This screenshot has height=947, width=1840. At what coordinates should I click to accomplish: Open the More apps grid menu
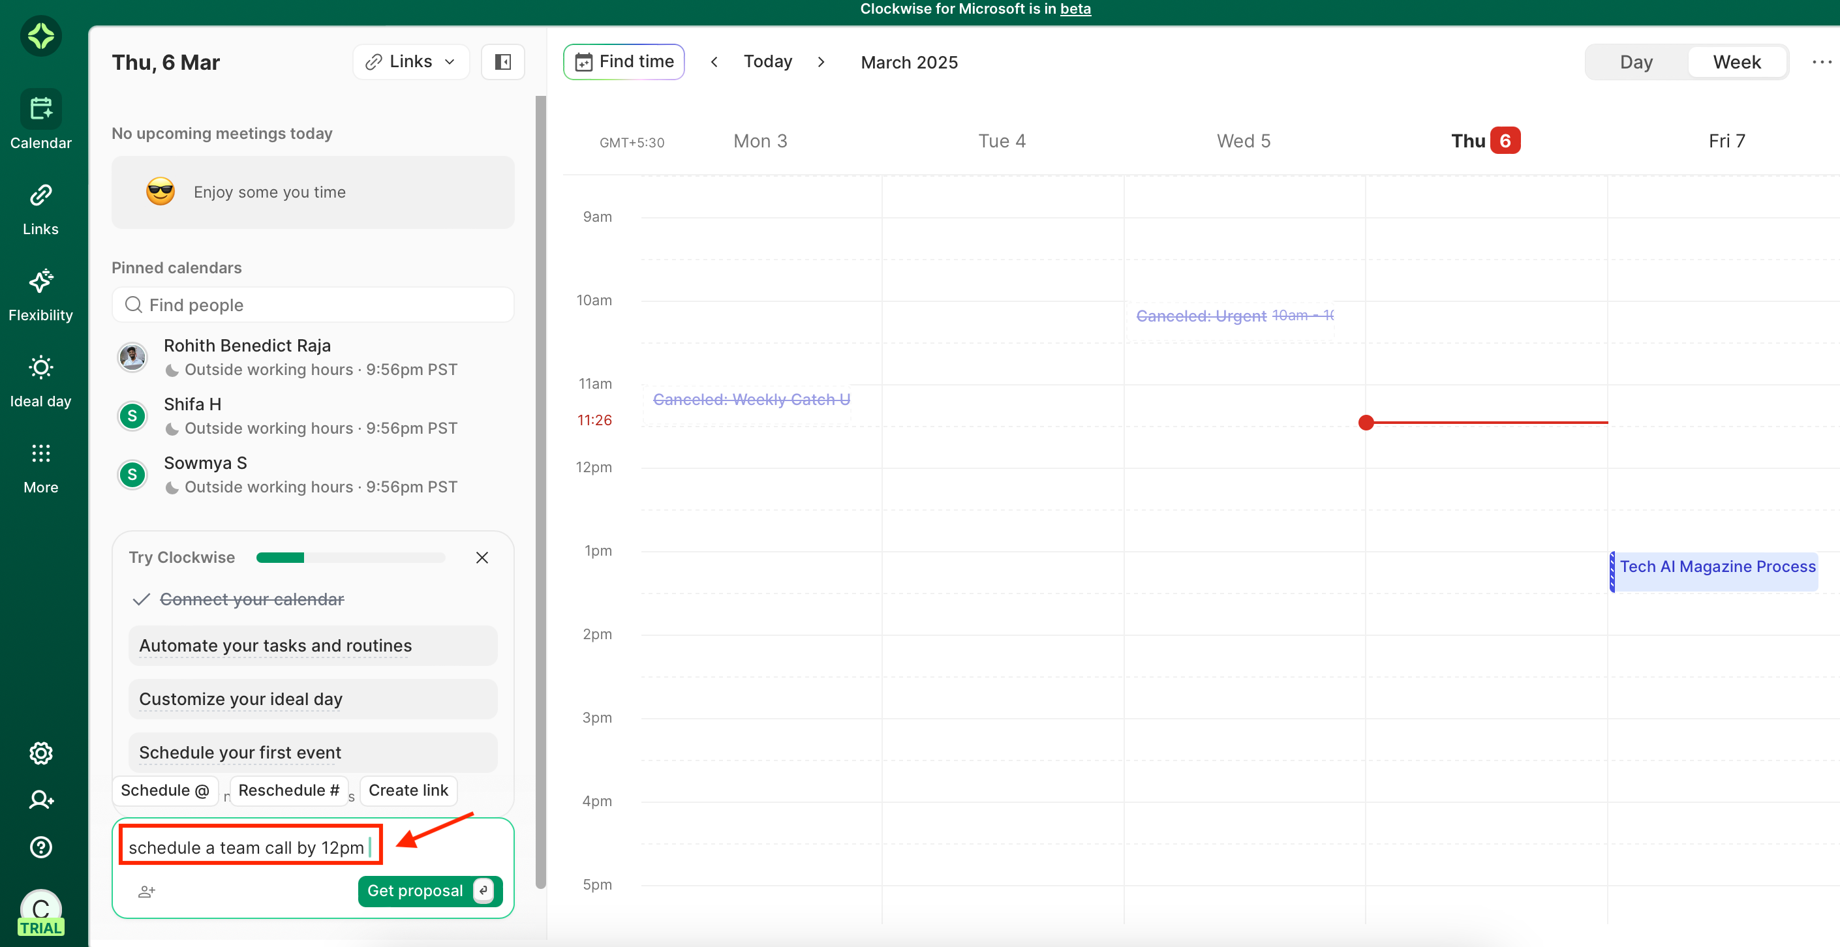click(40, 467)
